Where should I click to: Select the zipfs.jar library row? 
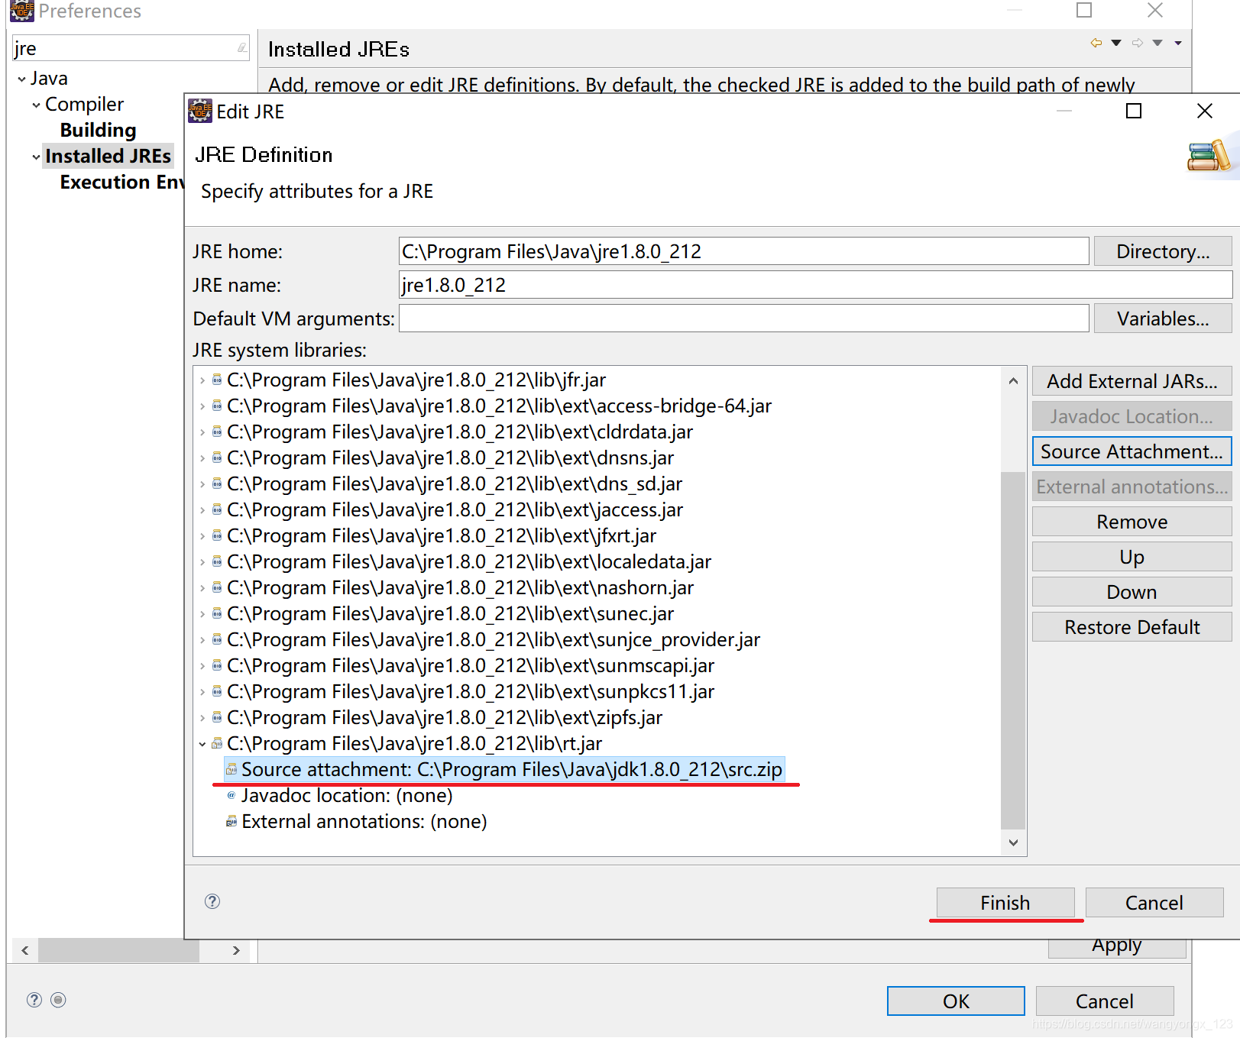point(445,717)
